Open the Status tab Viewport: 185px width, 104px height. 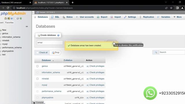click(x=68, y=17)
